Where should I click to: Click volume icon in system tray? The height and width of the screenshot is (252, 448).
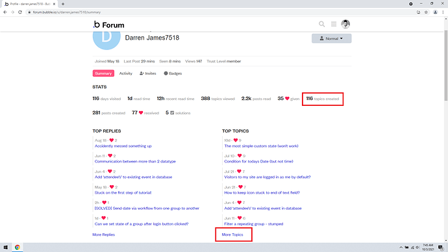point(417,247)
